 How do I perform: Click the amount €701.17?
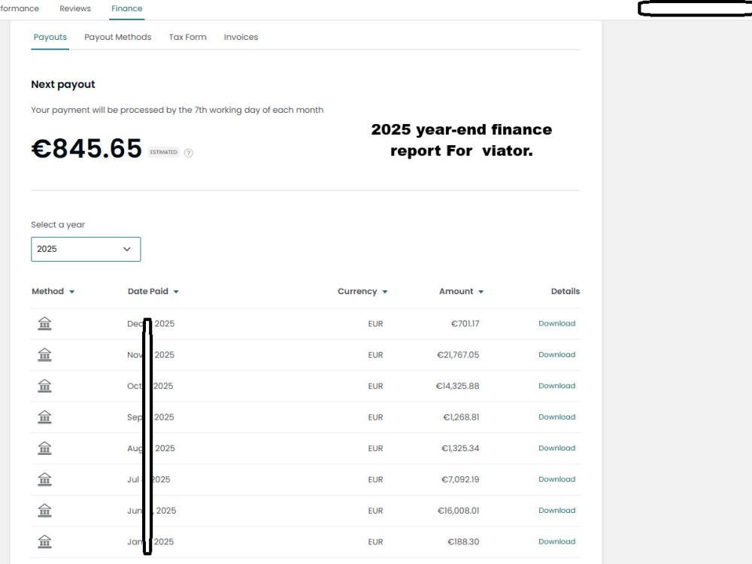(465, 323)
